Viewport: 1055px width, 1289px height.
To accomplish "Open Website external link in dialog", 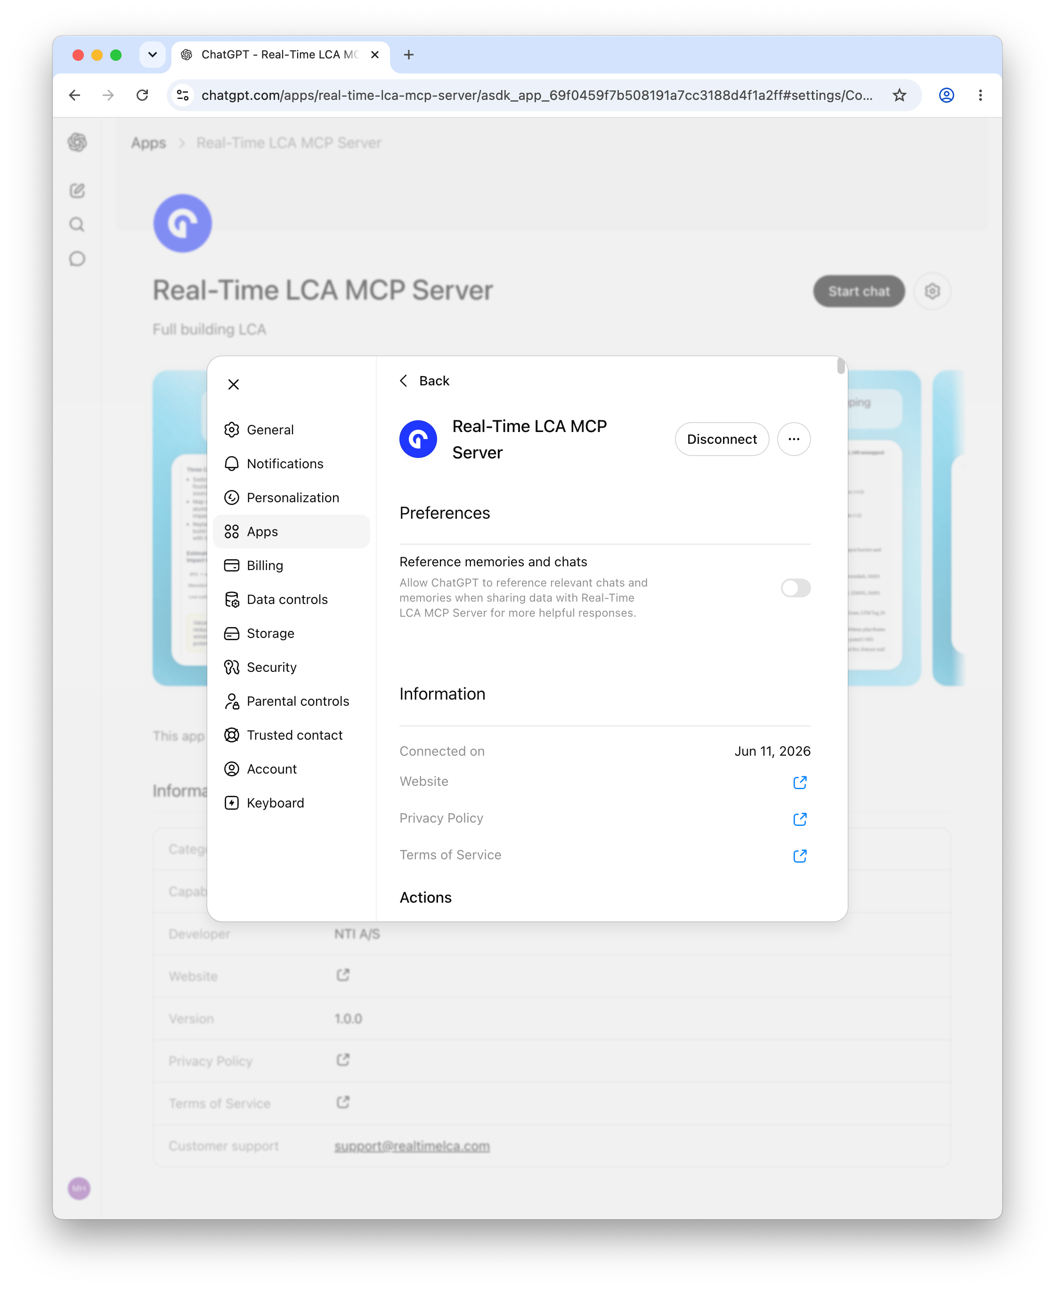I will point(800,783).
